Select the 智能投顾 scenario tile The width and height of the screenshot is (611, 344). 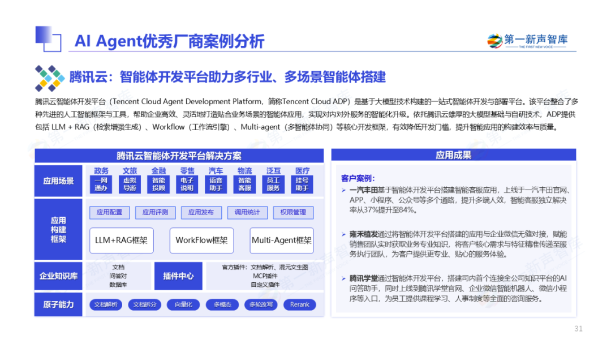pyautogui.click(x=158, y=184)
